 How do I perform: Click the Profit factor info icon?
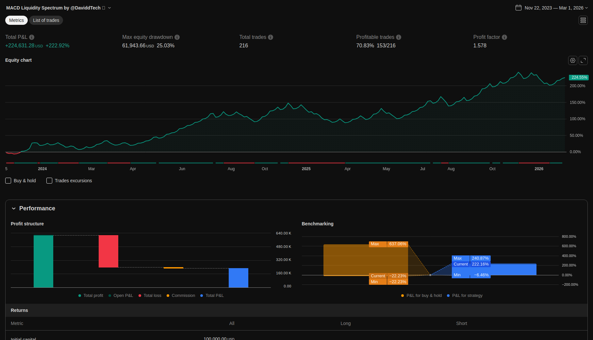click(x=504, y=37)
